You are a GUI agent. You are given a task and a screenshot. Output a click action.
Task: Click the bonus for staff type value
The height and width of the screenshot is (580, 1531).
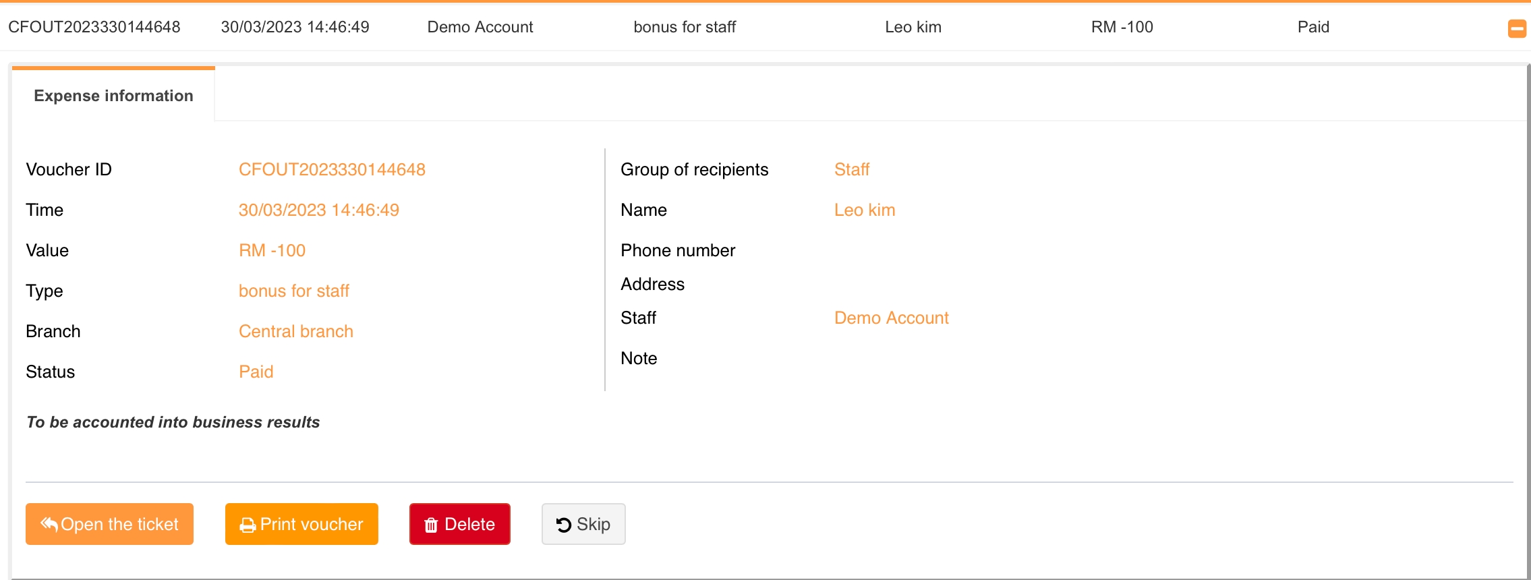293,291
